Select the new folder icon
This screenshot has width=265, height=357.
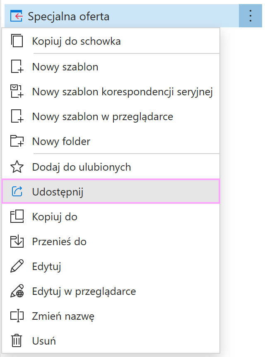click(17, 141)
